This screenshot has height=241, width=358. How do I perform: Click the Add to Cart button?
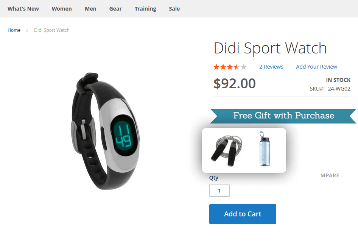(x=243, y=214)
